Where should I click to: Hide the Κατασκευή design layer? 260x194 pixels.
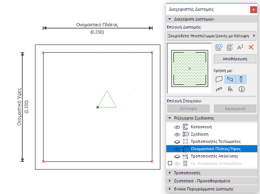(x=177, y=127)
